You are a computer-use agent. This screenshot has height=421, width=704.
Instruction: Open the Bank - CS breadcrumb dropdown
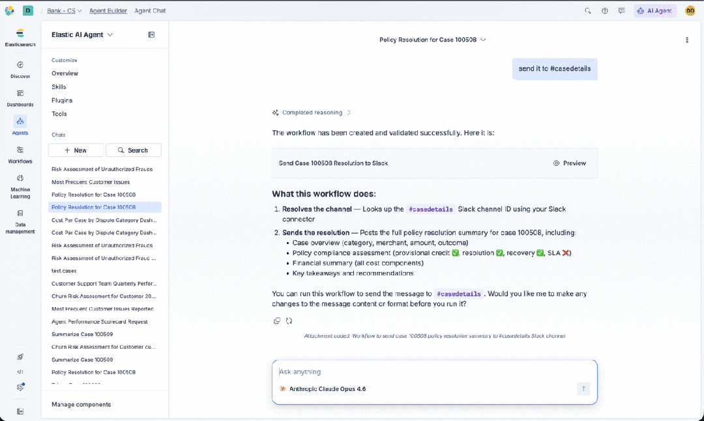64,11
